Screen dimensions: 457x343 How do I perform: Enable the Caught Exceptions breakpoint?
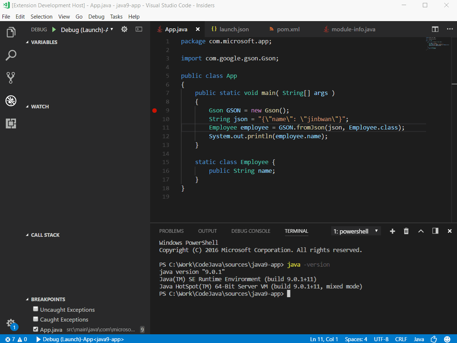click(x=35, y=319)
